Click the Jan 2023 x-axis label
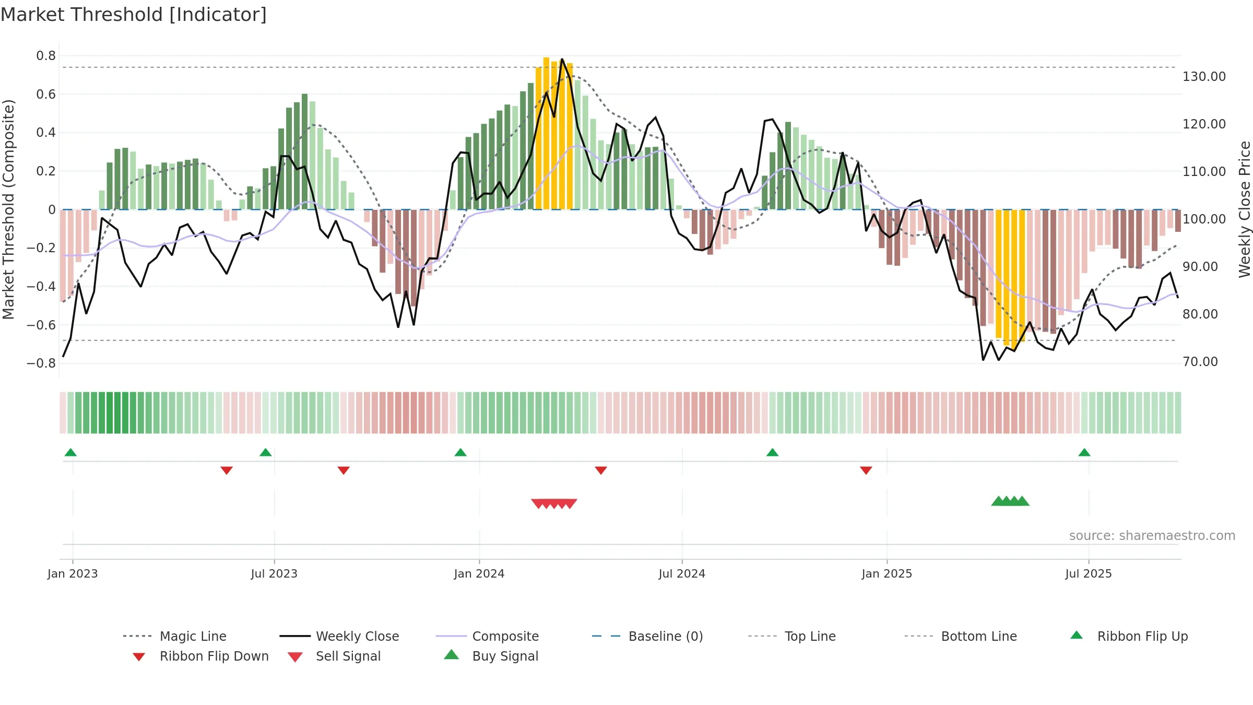 pos(73,573)
